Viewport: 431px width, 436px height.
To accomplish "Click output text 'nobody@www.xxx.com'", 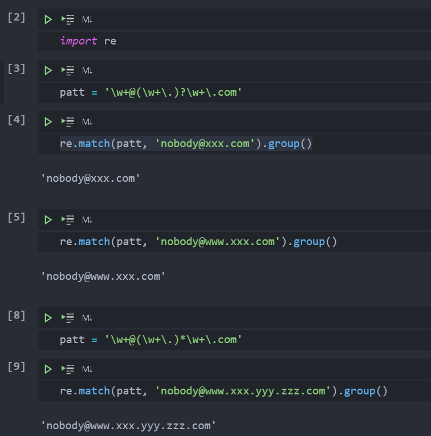I will pyautogui.click(x=103, y=276).
